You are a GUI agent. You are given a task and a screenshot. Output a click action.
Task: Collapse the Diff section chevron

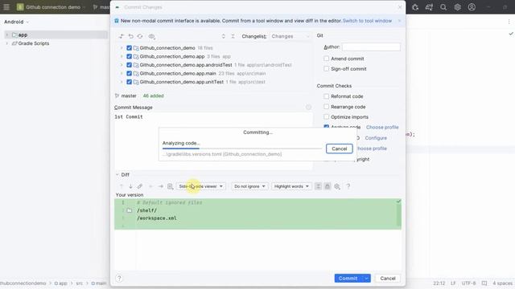[117, 175]
